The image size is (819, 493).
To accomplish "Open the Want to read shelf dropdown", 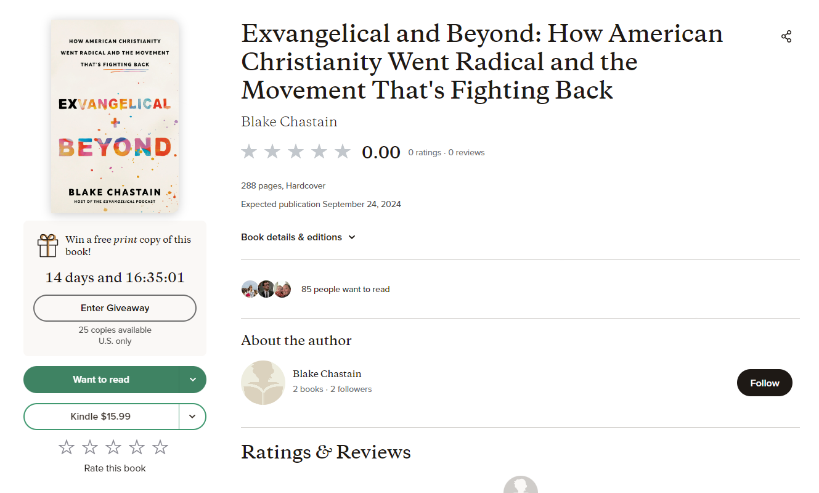I will pyautogui.click(x=192, y=380).
